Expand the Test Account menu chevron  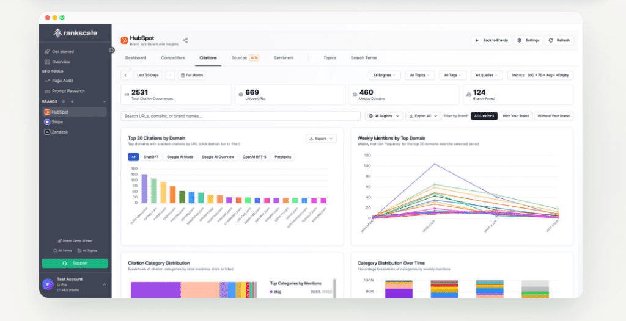coord(105,284)
